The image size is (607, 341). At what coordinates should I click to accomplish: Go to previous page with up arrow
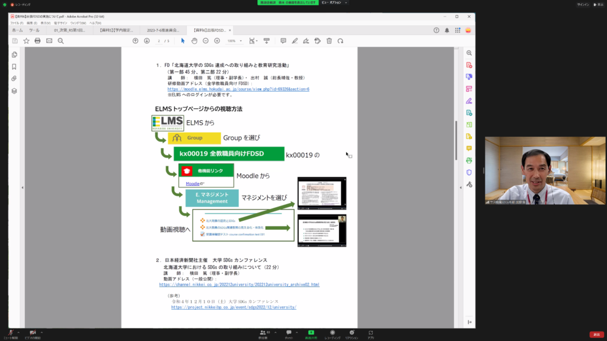tap(135, 41)
